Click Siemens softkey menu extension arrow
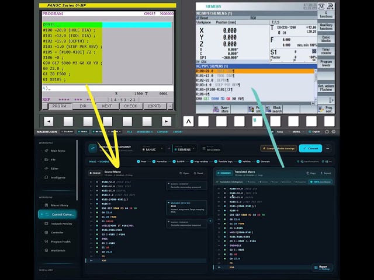Screen dimensions: 374x280 coord(330,100)
